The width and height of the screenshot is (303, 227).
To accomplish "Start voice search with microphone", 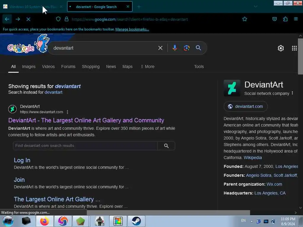I will [x=175, y=48].
